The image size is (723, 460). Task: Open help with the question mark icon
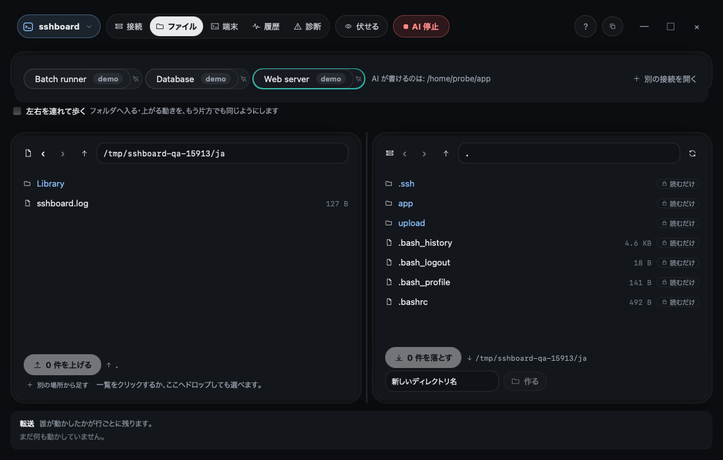coord(586,27)
